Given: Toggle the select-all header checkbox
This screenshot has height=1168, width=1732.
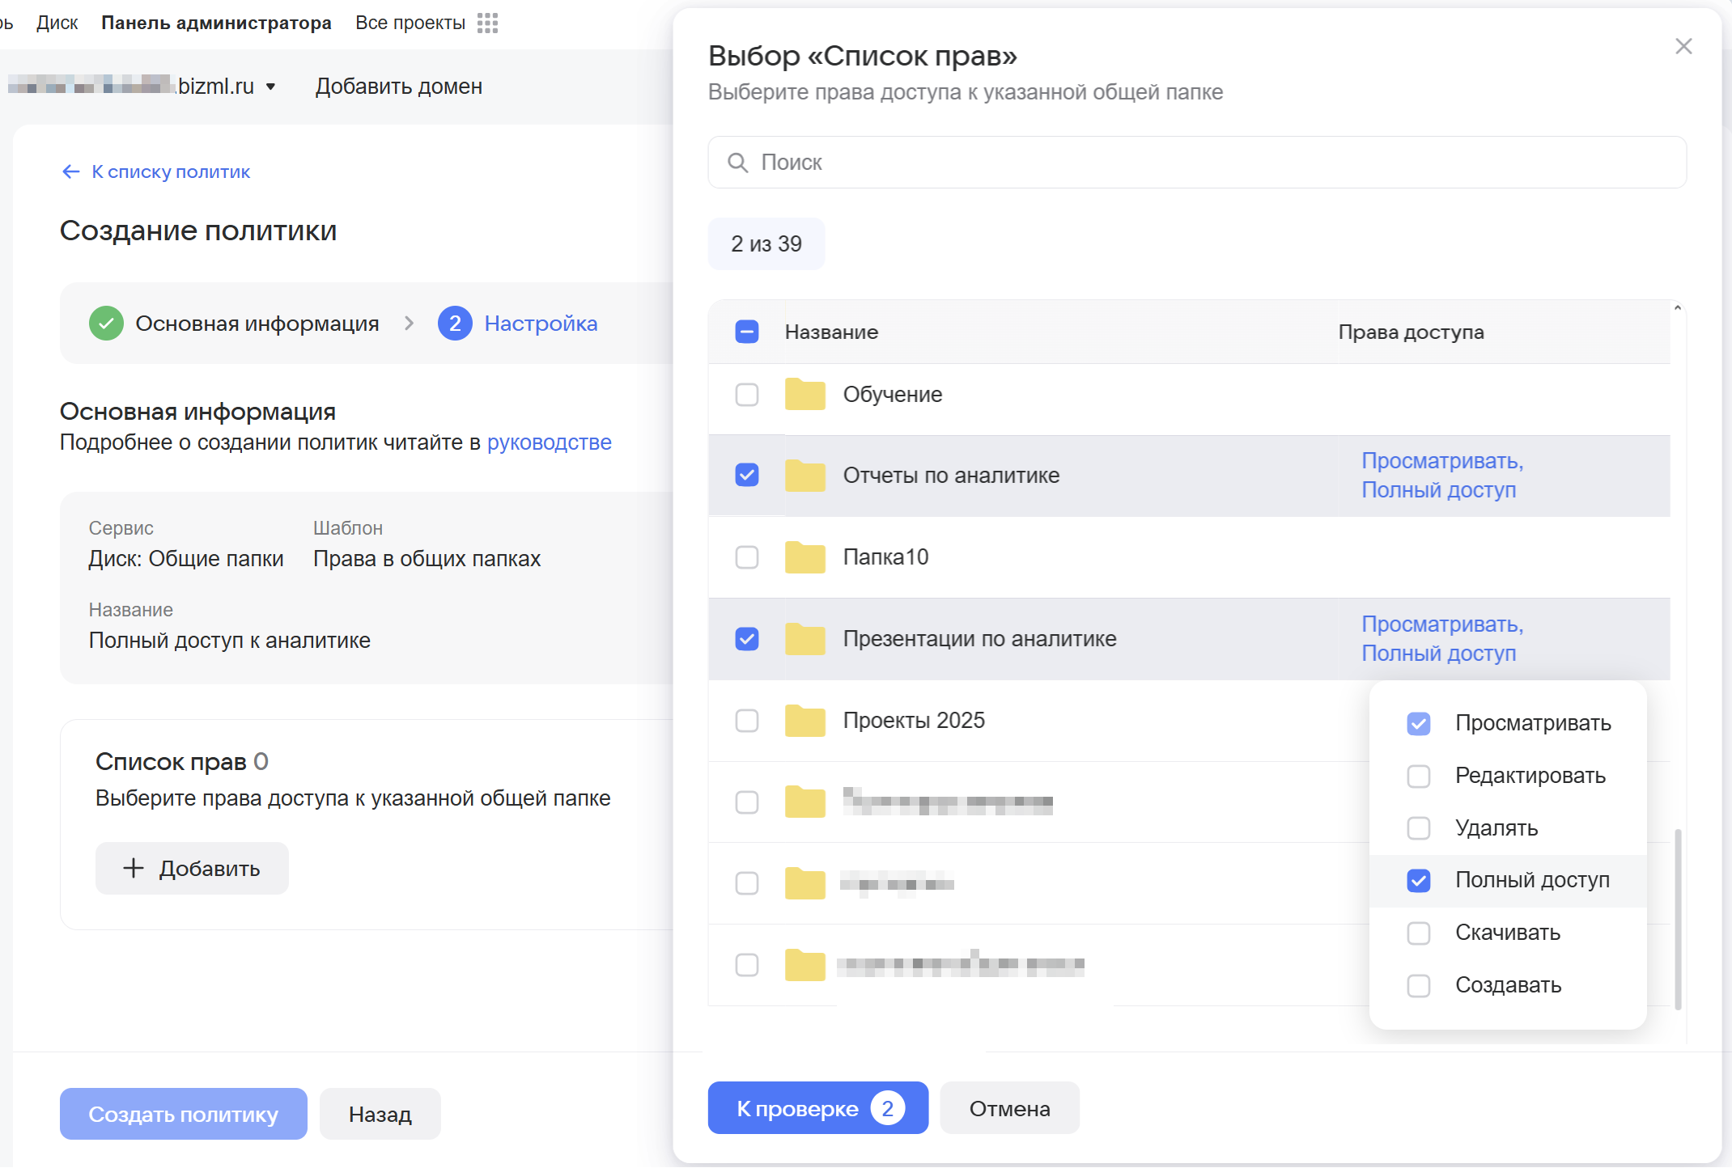Looking at the screenshot, I should tap(746, 332).
